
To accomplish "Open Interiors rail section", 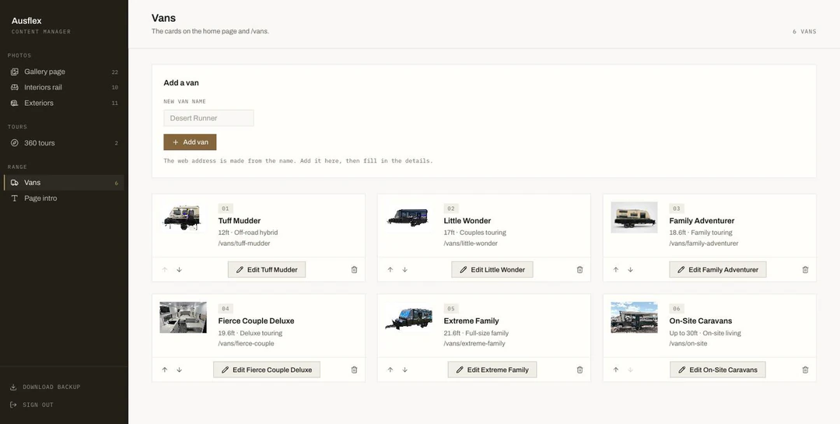I will click(x=64, y=87).
